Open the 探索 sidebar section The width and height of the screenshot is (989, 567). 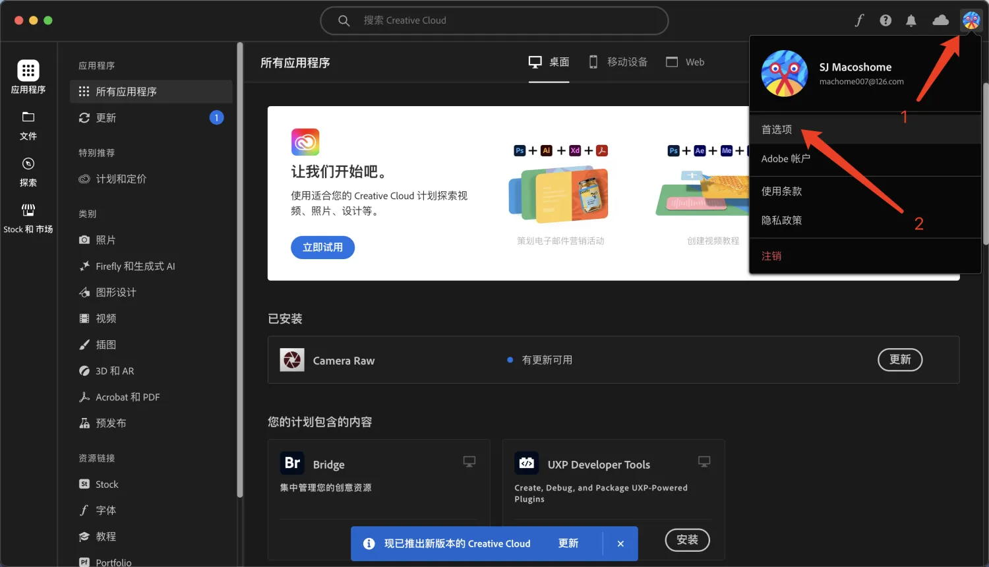tap(28, 172)
